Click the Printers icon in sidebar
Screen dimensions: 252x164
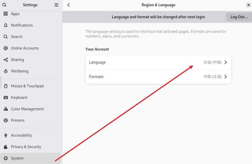[x=6, y=121]
